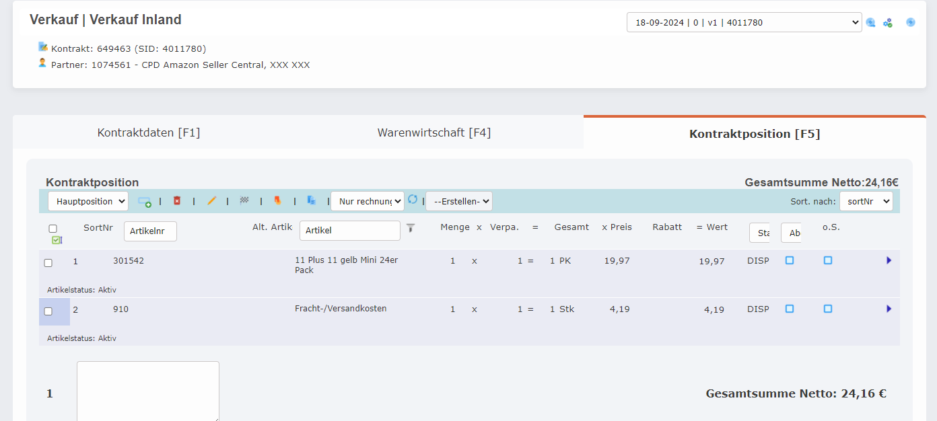This screenshot has height=421, width=937.
Task: Click the gears icon with green checkmark
Action: coord(888,23)
